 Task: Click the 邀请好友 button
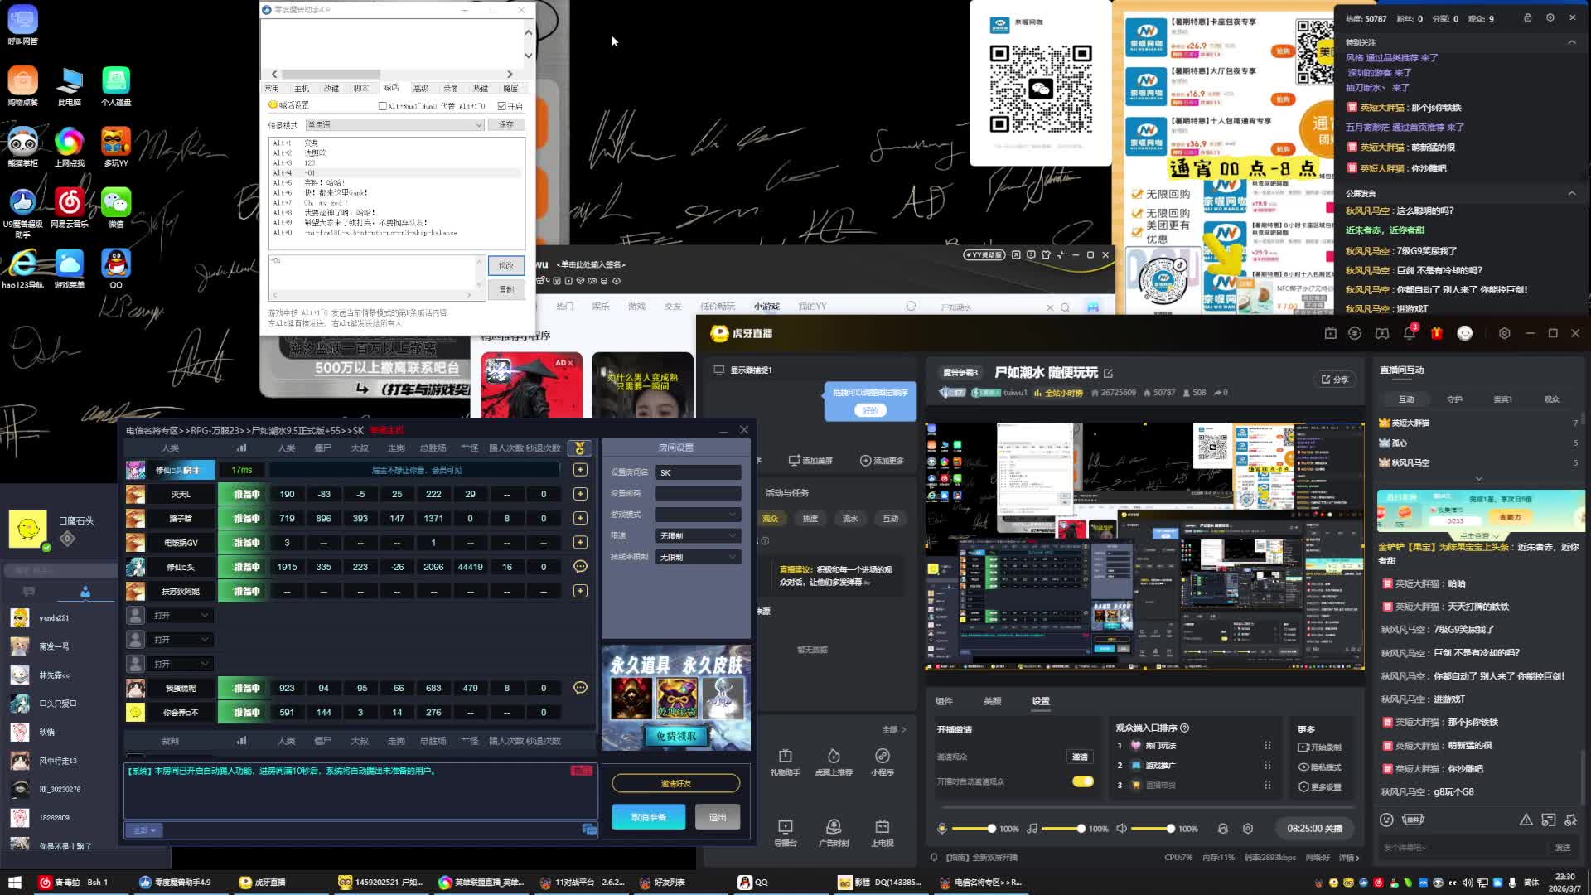[675, 783]
